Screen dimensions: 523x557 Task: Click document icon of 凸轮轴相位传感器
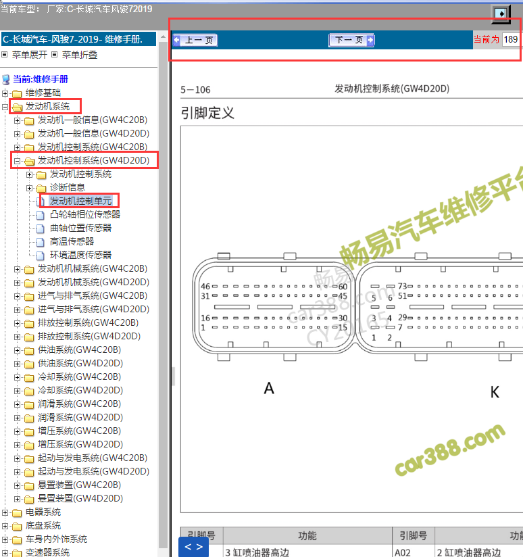pyautogui.click(x=41, y=215)
